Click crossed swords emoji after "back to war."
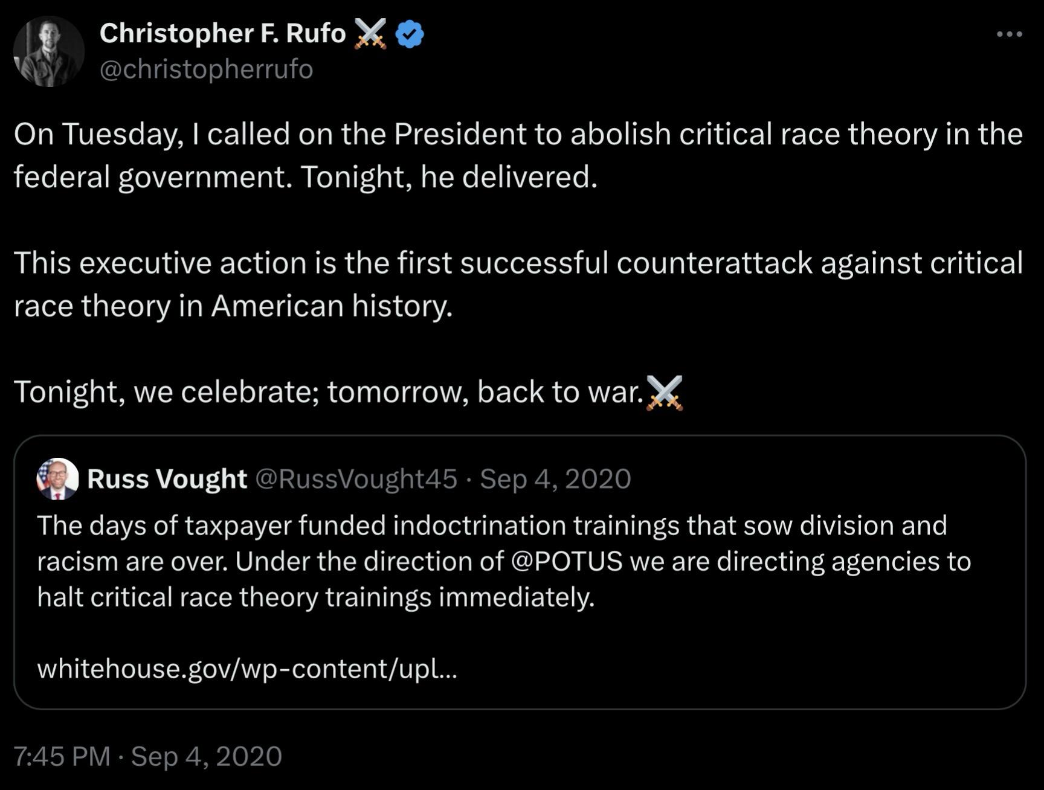Image resolution: width=1044 pixels, height=790 pixels. tap(664, 393)
